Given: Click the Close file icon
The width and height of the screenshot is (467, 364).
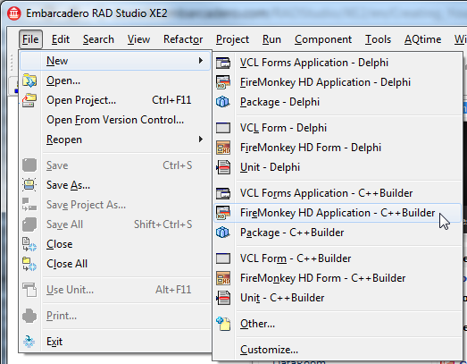Looking at the screenshot, I should tap(29, 244).
